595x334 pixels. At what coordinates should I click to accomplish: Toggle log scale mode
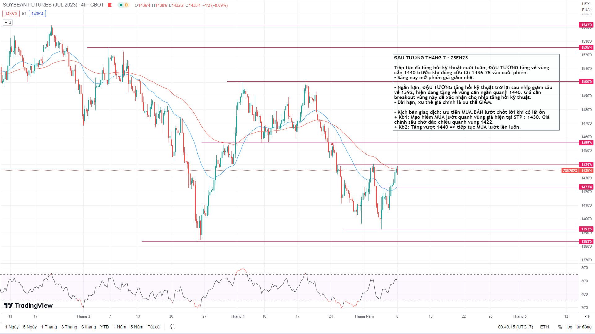tap(569, 327)
